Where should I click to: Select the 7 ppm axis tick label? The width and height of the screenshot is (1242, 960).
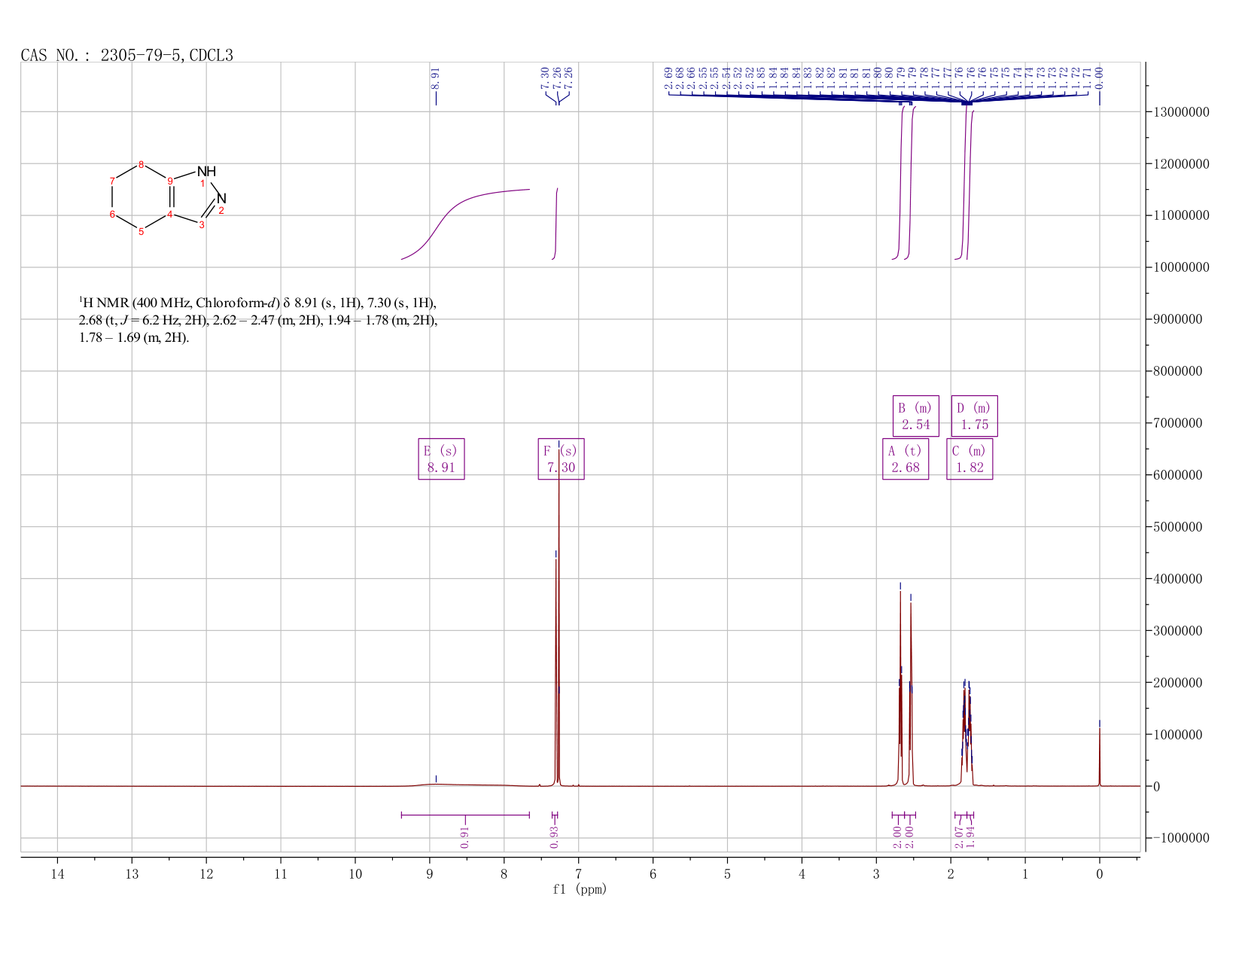578,874
